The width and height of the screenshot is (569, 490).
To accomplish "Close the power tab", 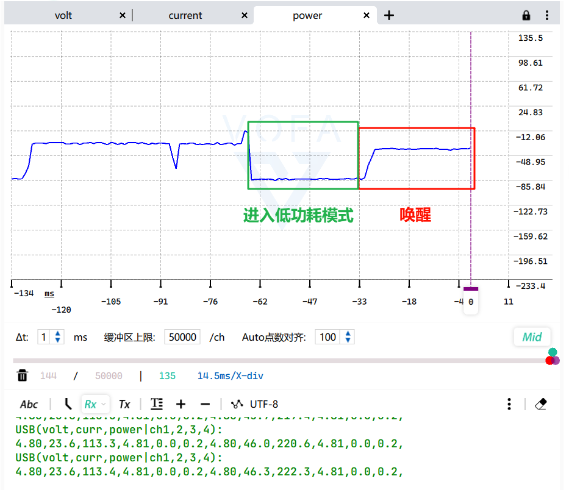I will (367, 15).
